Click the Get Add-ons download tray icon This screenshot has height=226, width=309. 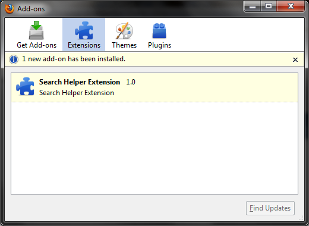pyautogui.click(x=36, y=30)
